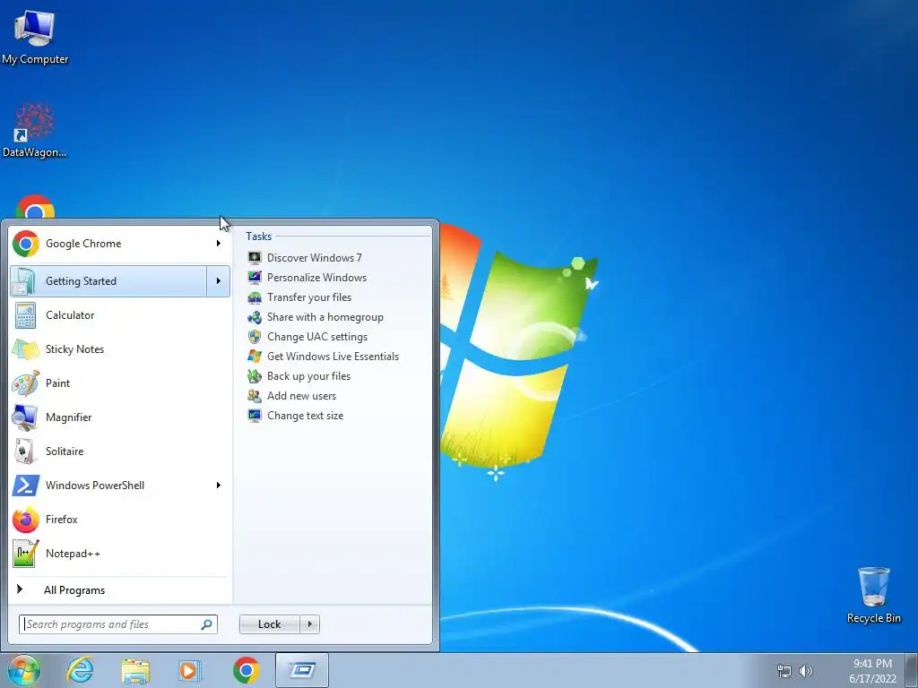Launch Paint from the Start menu

pyautogui.click(x=119, y=383)
